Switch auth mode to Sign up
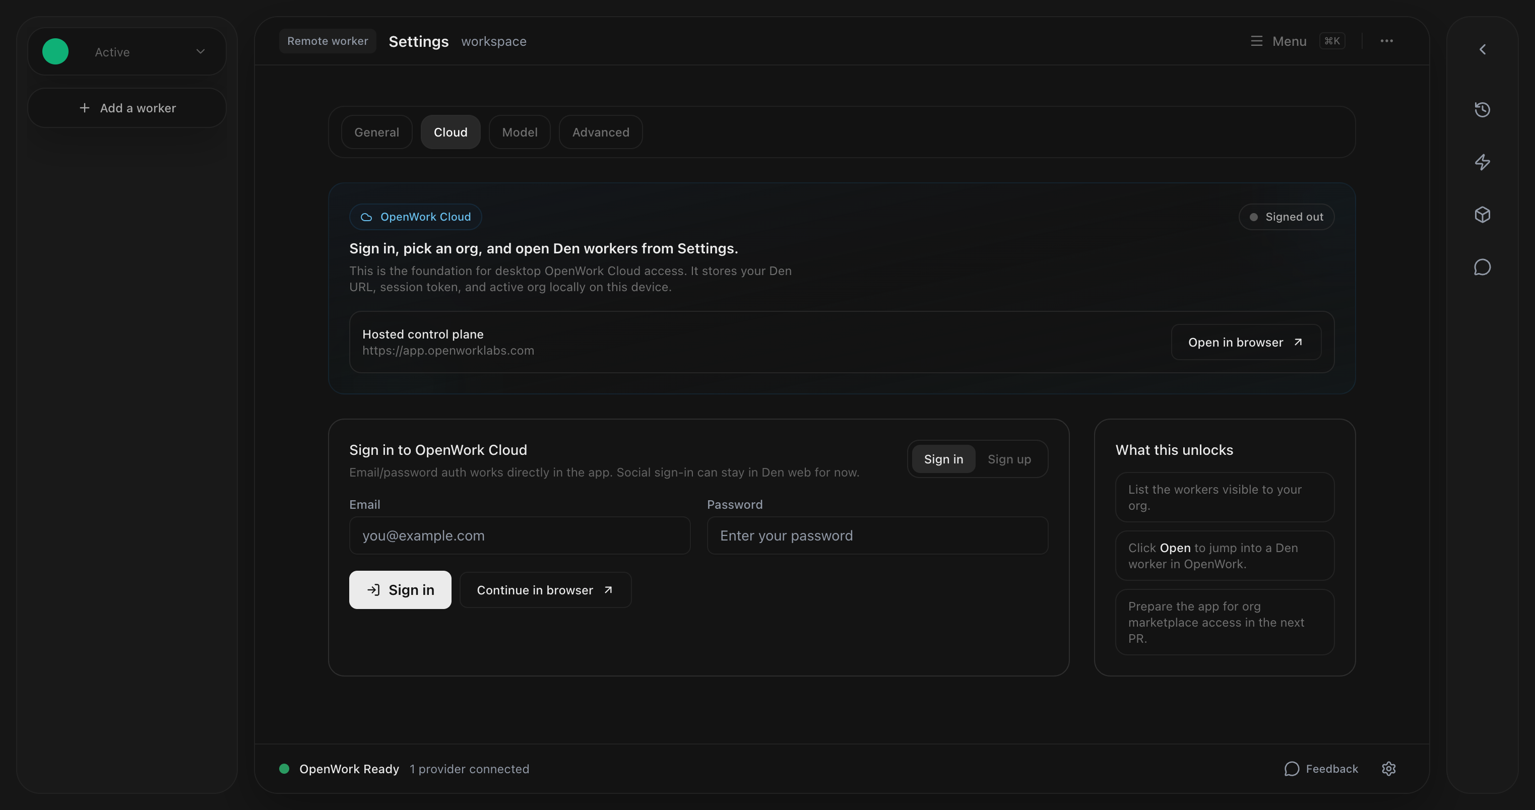Image resolution: width=1535 pixels, height=810 pixels. 1009,459
